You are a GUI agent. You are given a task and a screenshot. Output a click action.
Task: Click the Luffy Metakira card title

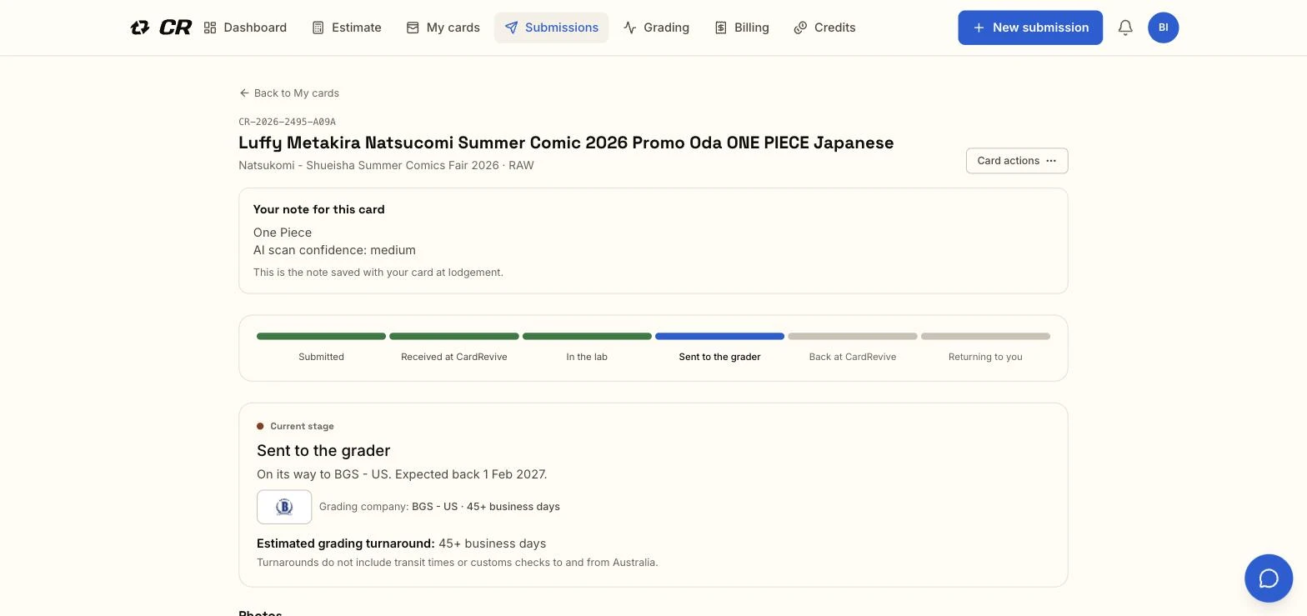click(x=566, y=143)
